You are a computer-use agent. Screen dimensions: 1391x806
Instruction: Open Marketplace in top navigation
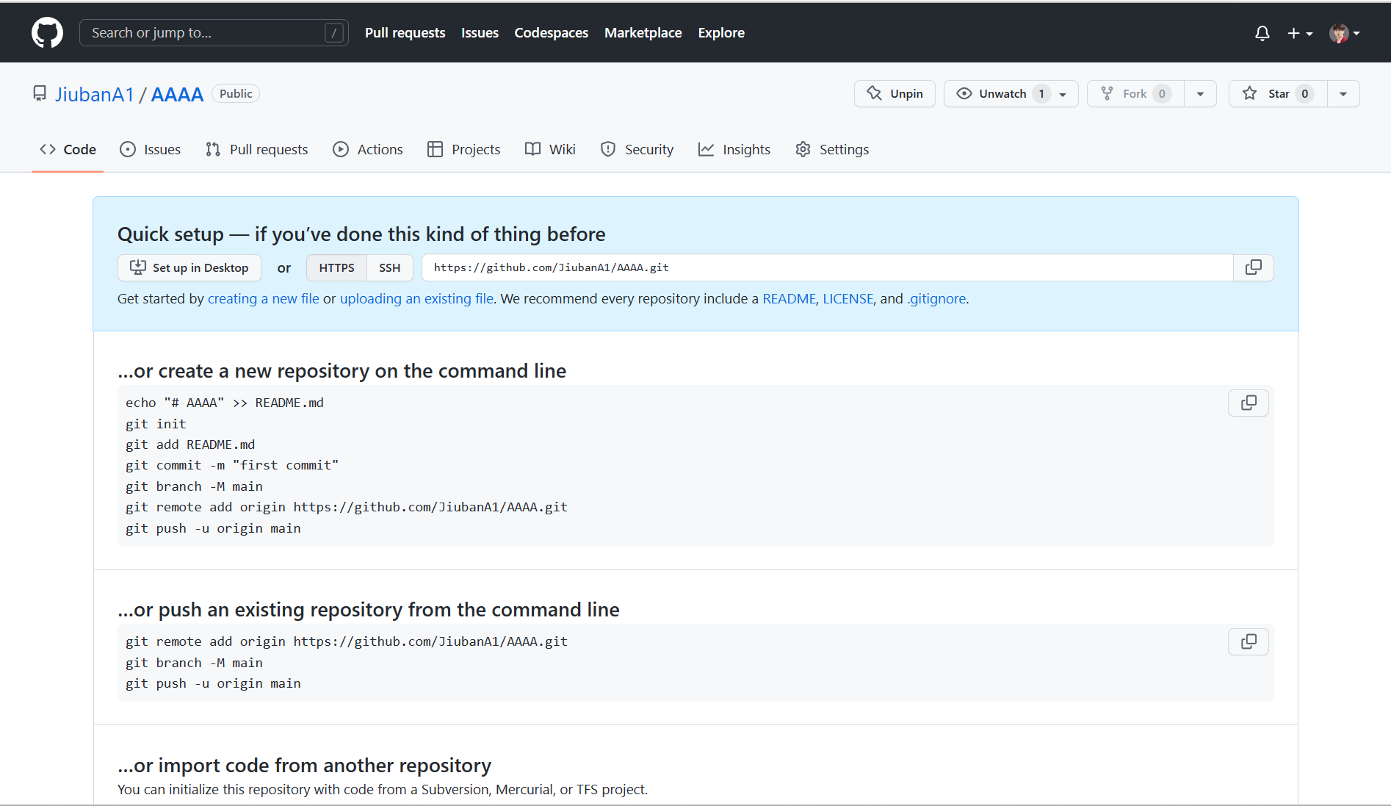[x=643, y=33]
